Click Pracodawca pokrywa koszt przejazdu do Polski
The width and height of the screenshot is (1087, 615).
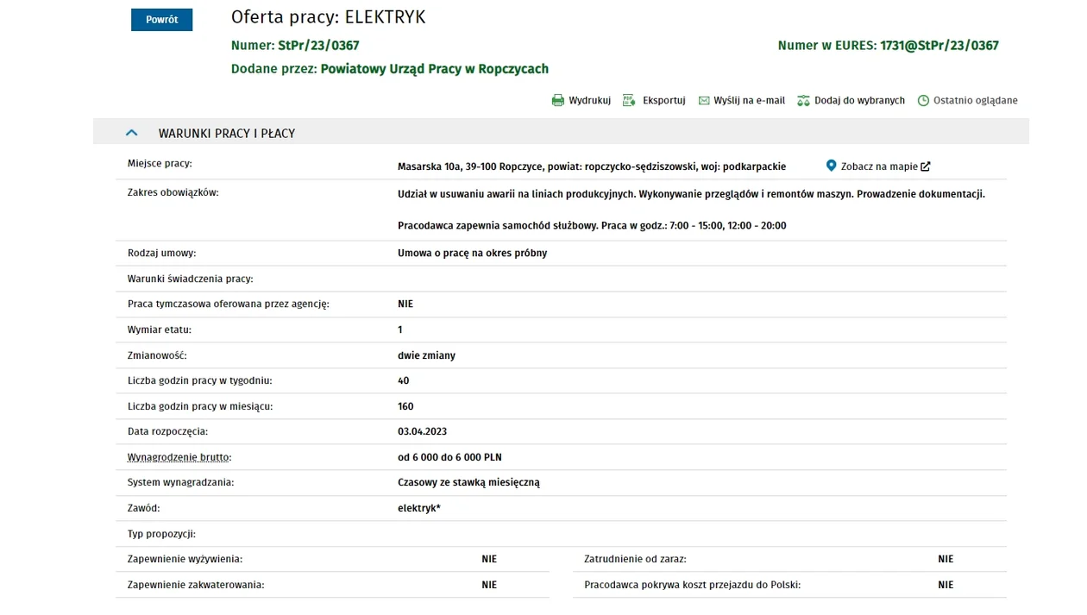[693, 585]
